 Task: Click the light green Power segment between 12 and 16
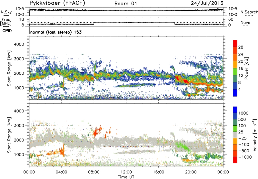point(235,71)
